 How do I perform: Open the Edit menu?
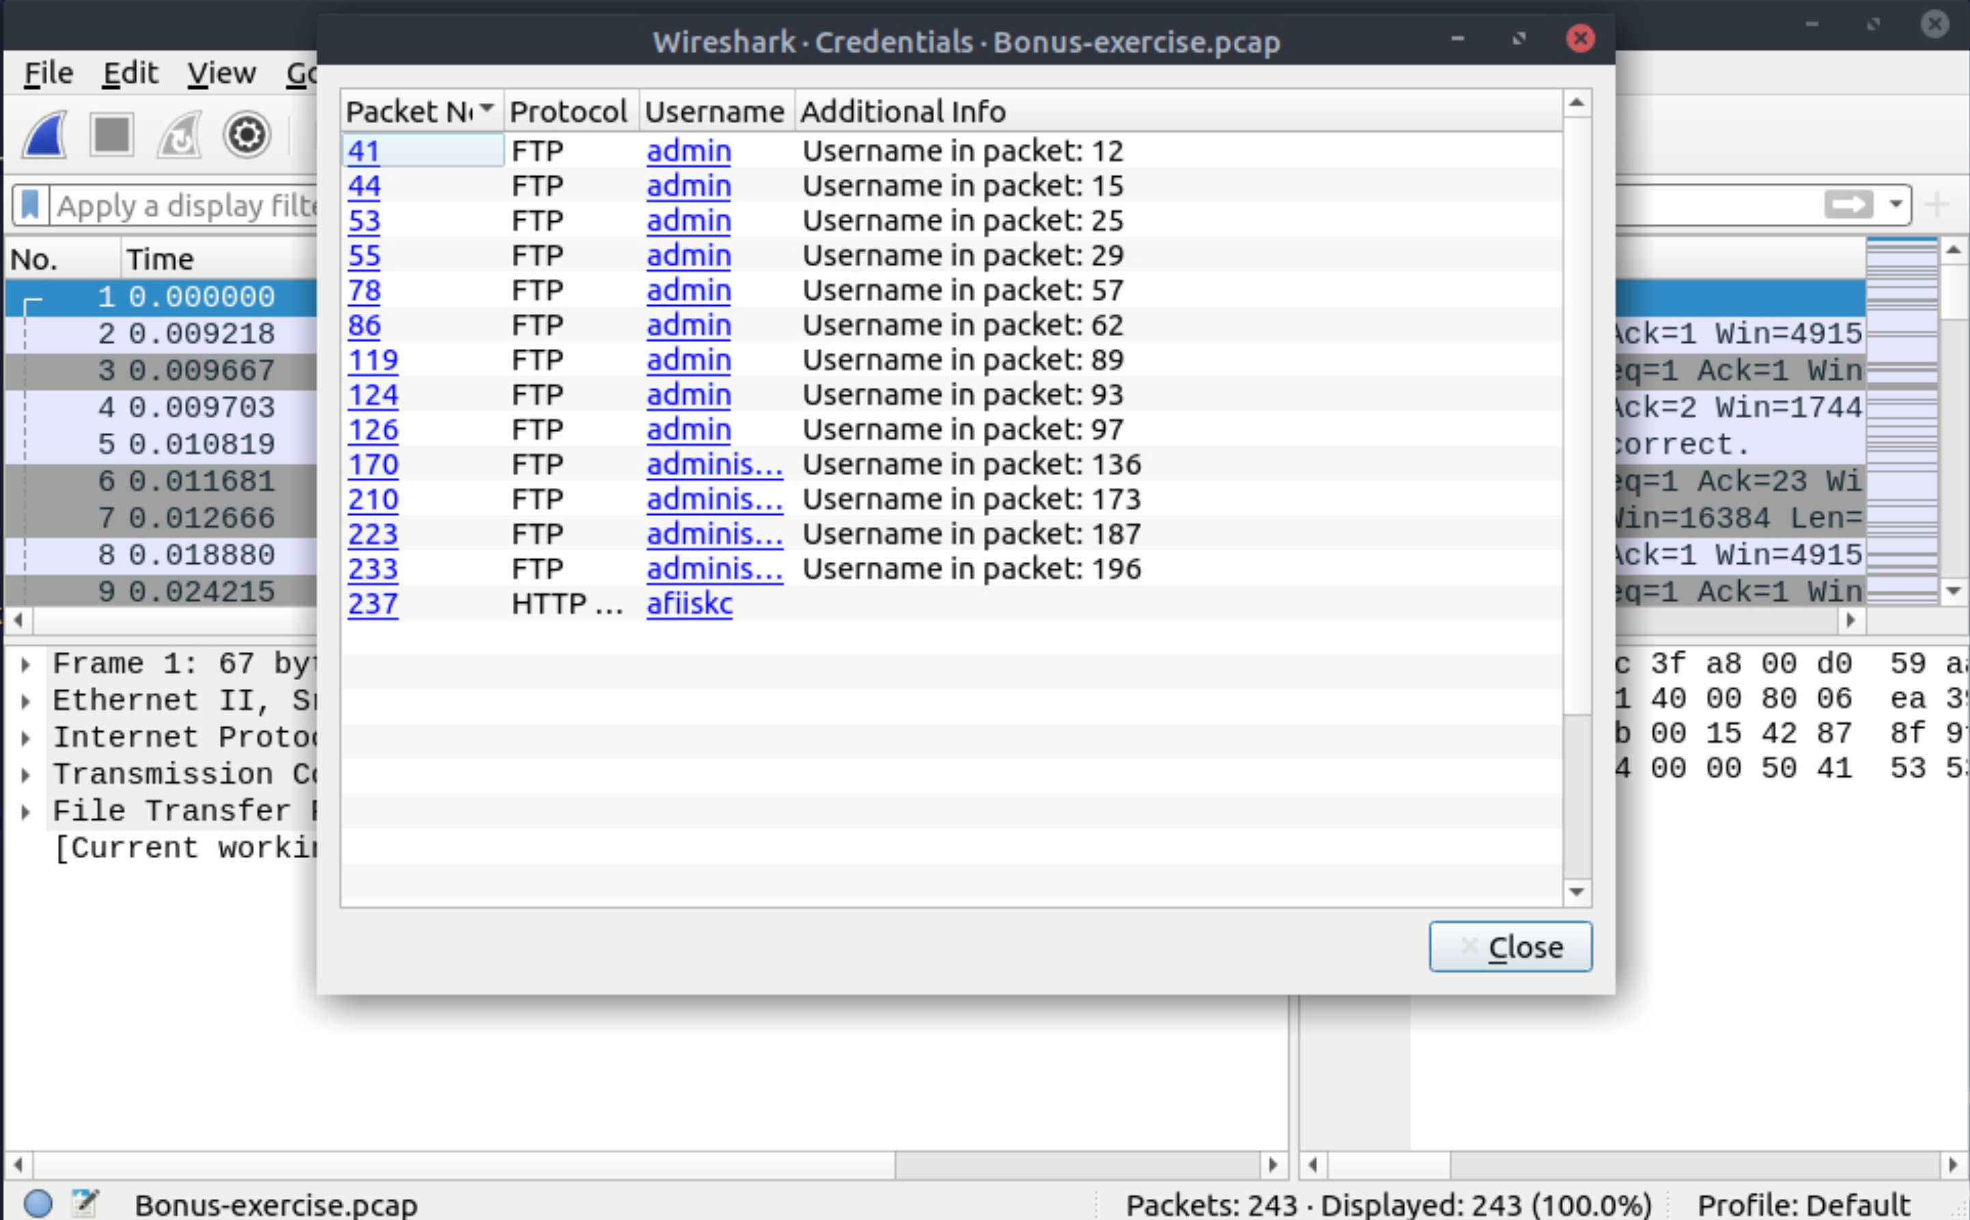(130, 72)
